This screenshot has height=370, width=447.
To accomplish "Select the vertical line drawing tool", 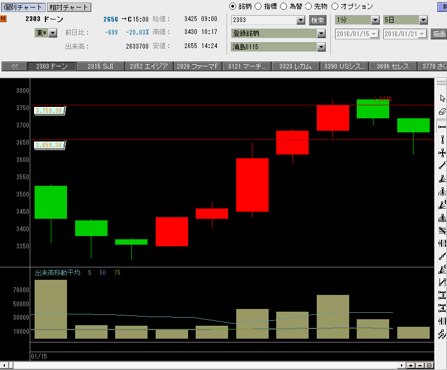I will click(x=442, y=139).
